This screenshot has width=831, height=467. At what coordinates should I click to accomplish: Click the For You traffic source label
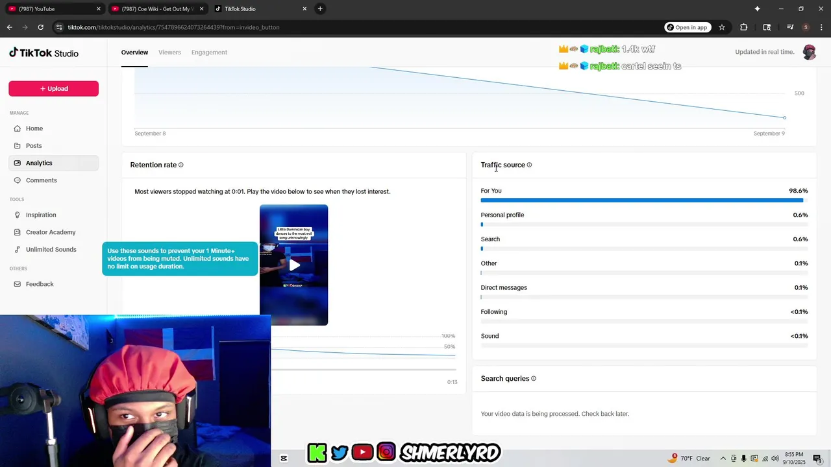point(491,191)
